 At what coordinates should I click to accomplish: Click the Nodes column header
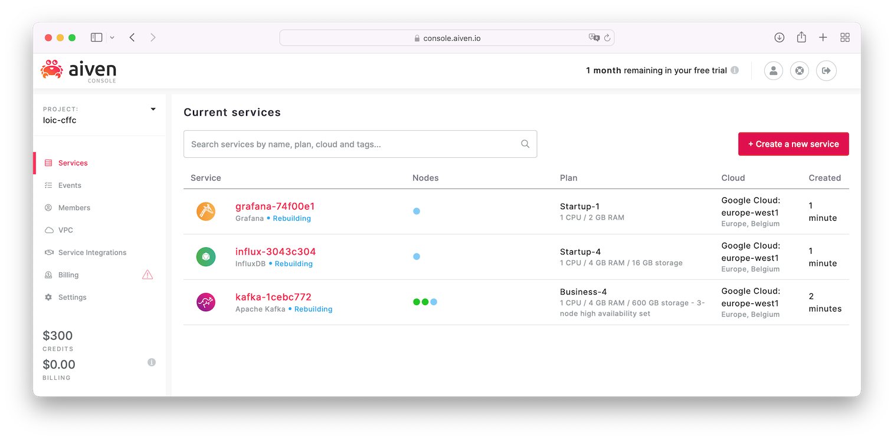point(425,178)
